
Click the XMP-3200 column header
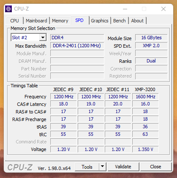(145, 89)
